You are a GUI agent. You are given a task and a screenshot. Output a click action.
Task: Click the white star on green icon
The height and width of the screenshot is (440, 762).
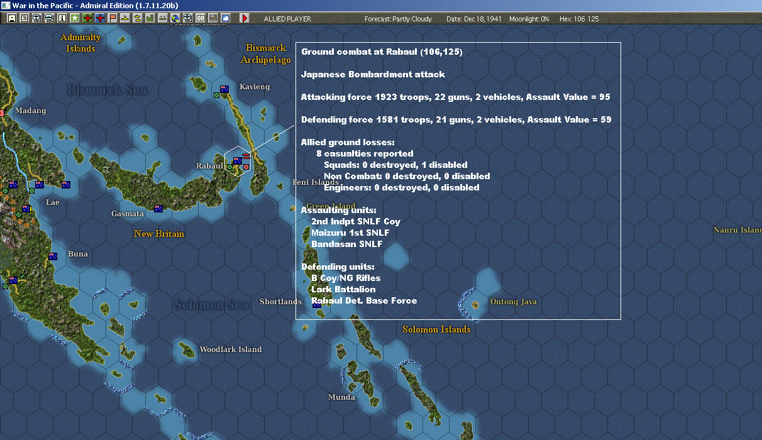click(75, 18)
